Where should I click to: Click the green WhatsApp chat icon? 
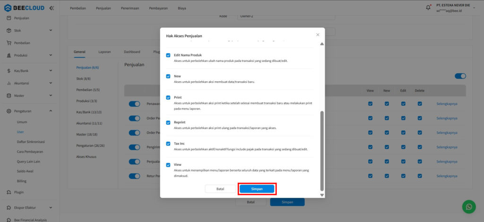[x=468, y=206]
